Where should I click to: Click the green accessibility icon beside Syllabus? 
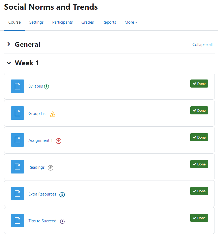click(x=47, y=87)
